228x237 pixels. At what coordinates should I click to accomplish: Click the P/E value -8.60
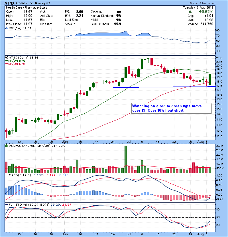point(79,12)
